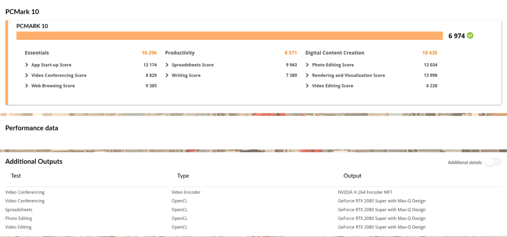Screen dimensions: 507x237
Task: Click the Productivity heading
Action: [180, 53]
